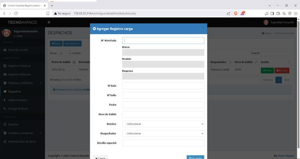Open the tab search chevron
This screenshot has width=300, height=159.
pyautogui.click(x=270, y=5)
